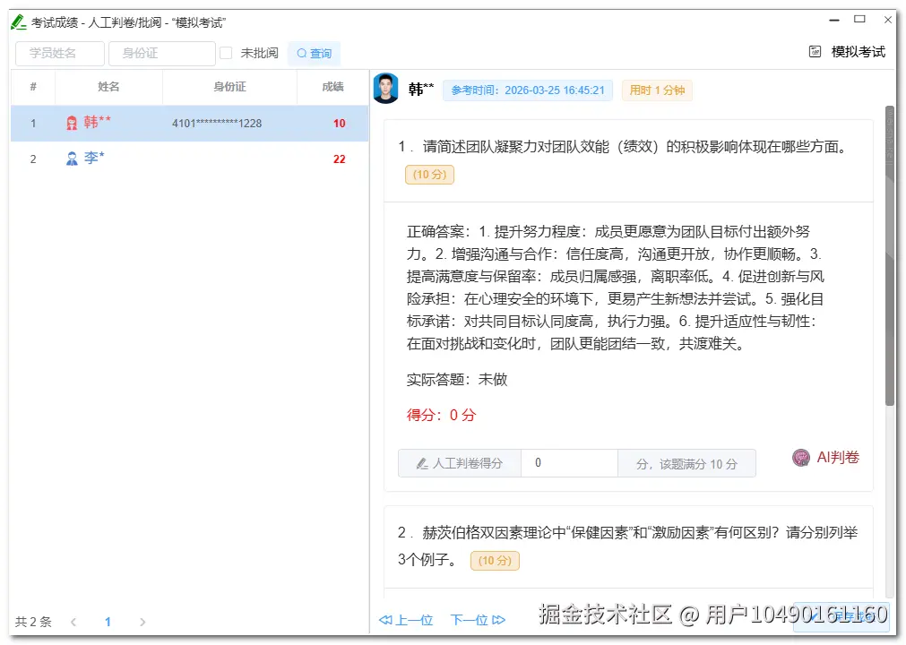Go to next page arrow
The image size is (906, 645).
[x=142, y=622]
